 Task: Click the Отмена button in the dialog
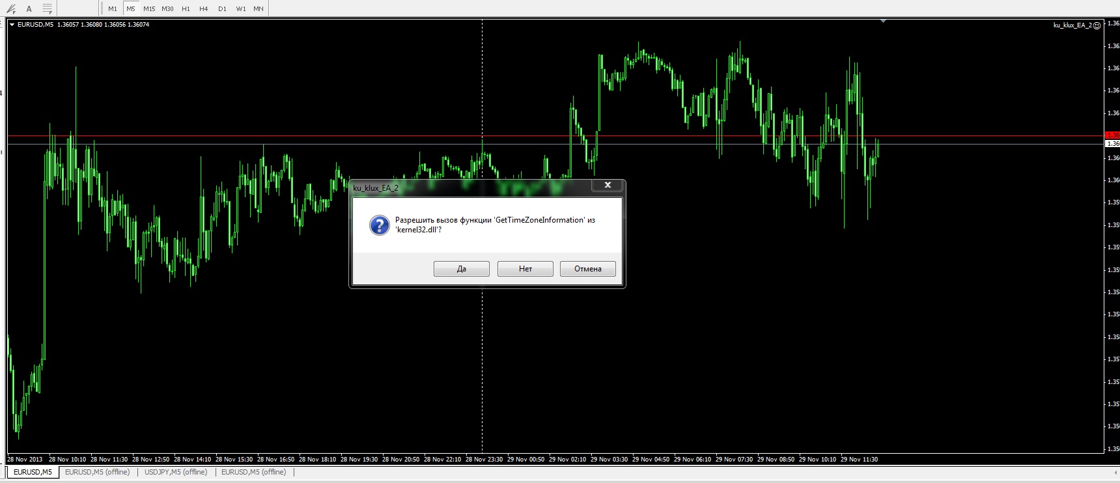(588, 269)
